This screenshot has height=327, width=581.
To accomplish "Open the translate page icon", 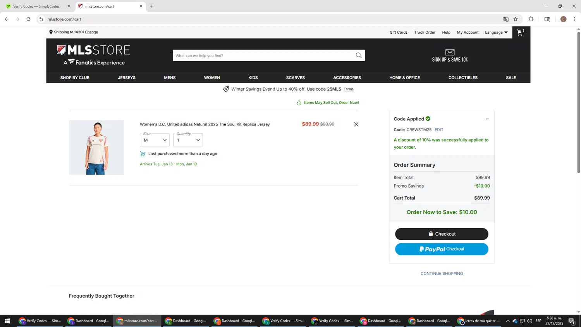I will point(506,19).
